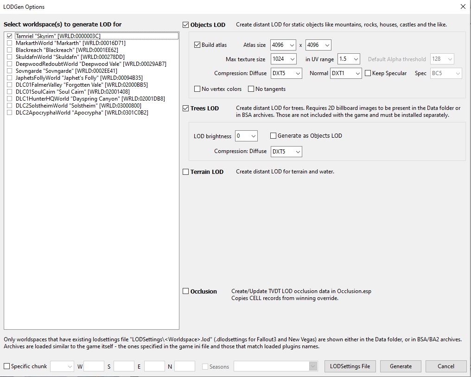Click the Cancel button
The image size is (471, 377).
446,366
